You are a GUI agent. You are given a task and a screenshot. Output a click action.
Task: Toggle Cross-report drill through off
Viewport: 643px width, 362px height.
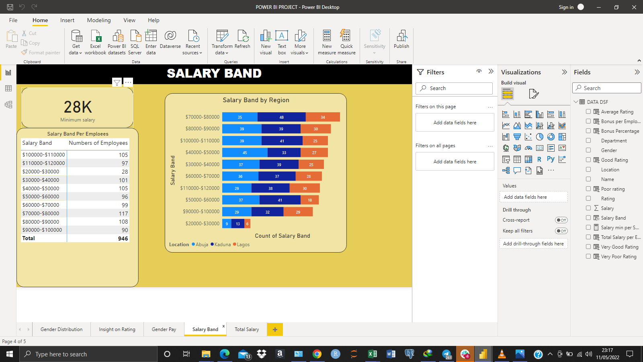coord(561,220)
